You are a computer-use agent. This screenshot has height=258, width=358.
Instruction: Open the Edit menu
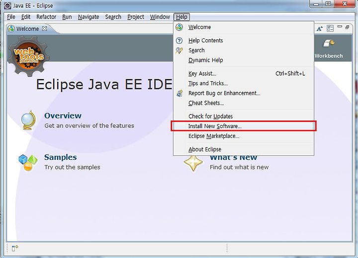pyautogui.click(x=26, y=17)
